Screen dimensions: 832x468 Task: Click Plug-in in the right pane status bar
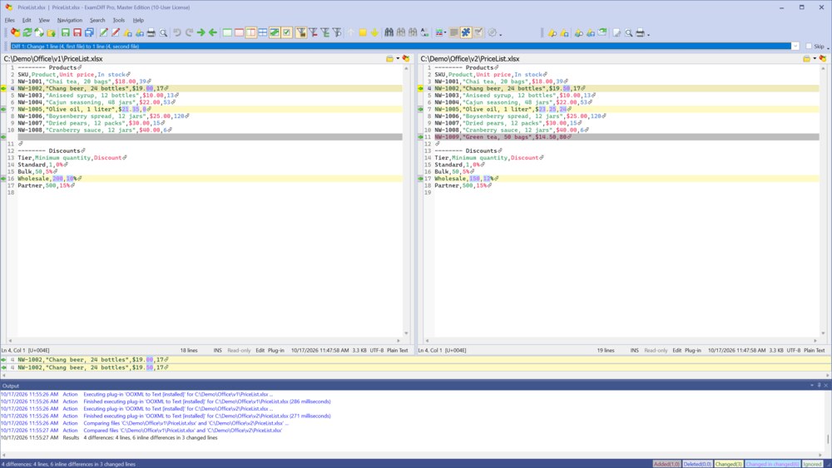point(692,350)
